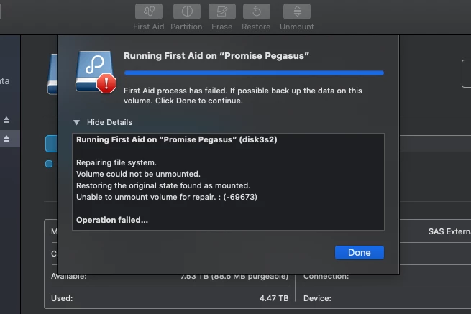Click the SAS External text in background window
The height and width of the screenshot is (314, 471).
pos(449,231)
